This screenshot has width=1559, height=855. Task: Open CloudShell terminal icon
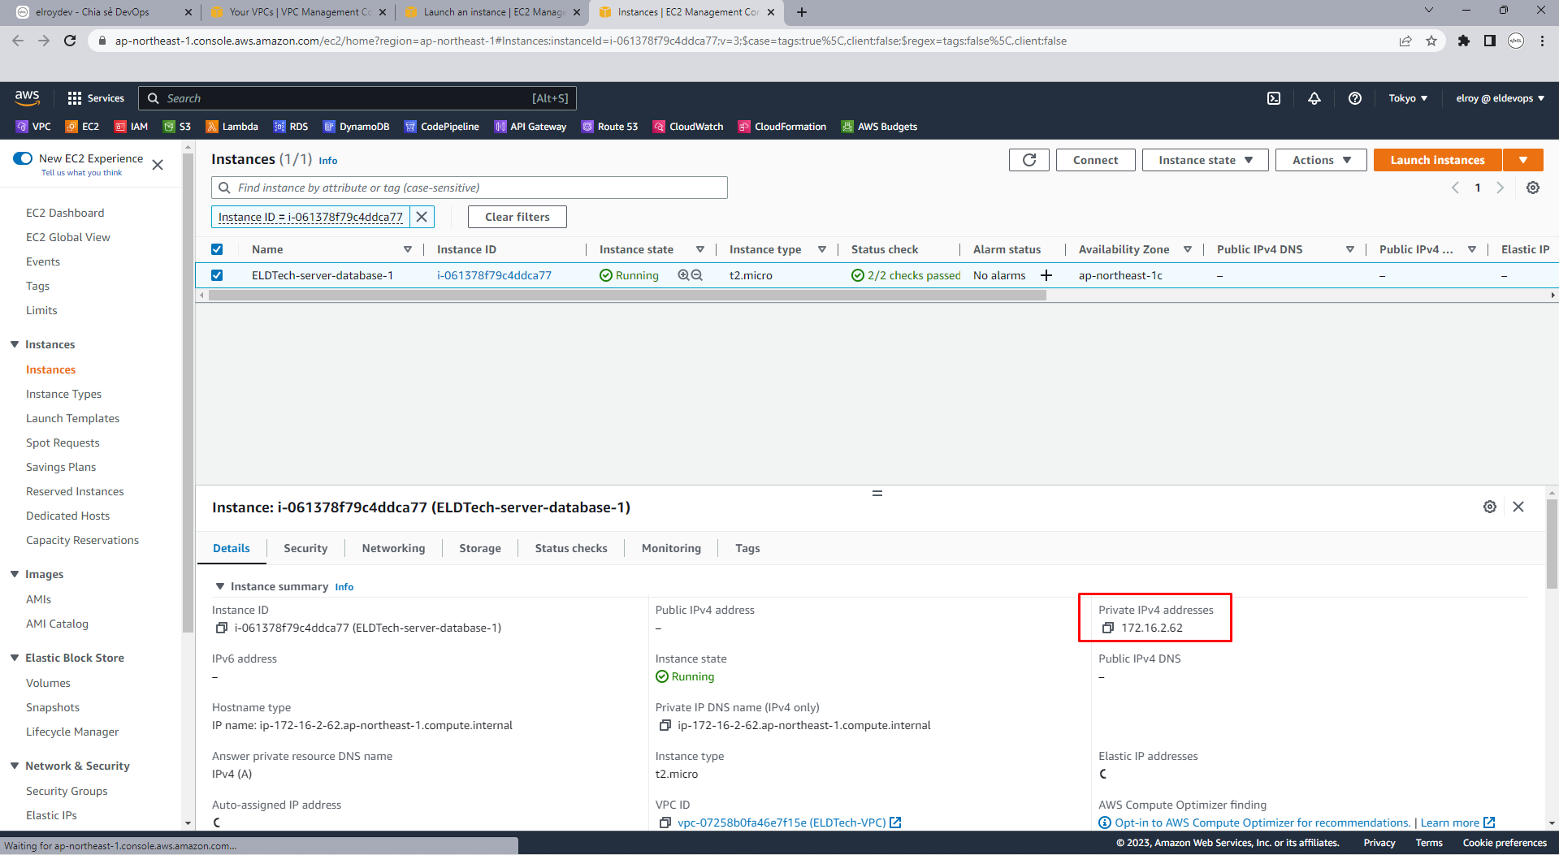click(1274, 98)
